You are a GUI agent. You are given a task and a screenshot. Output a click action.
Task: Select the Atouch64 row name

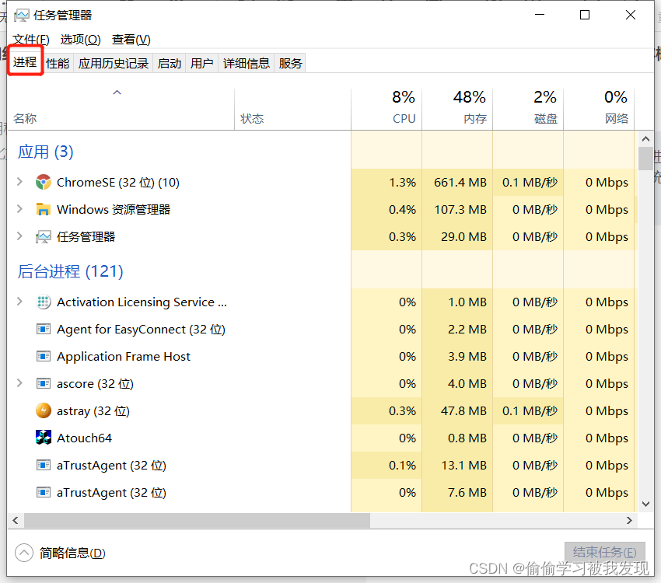(x=84, y=438)
